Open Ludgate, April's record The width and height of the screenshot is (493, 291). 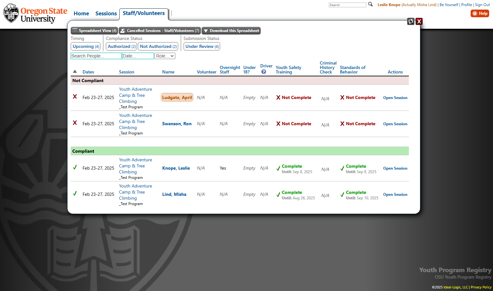177,97
